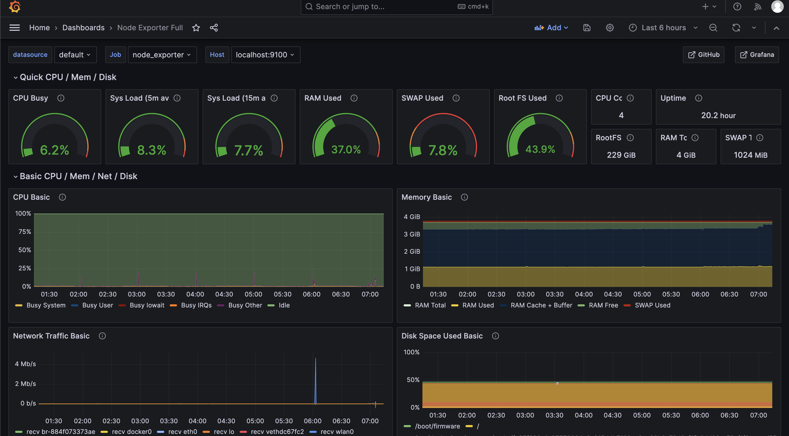
Task: Click the share dashboard icon
Action: (214, 28)
